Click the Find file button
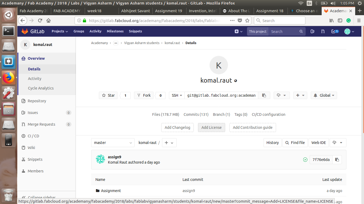The width and height of the screenshot is (364, 204). coord(295,143)
